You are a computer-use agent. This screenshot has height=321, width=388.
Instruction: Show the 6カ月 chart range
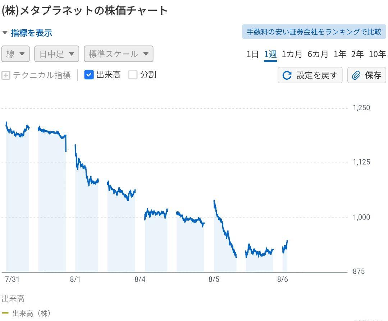tap(318, 54)
